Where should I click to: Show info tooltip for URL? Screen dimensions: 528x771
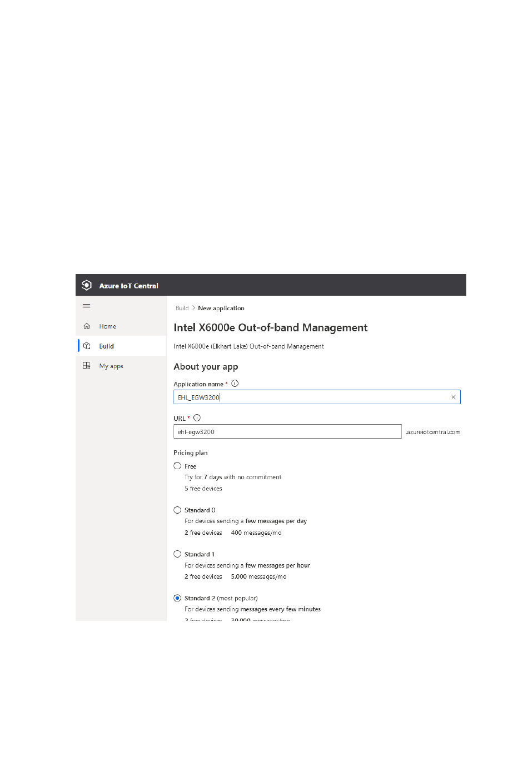click(197, 418)
